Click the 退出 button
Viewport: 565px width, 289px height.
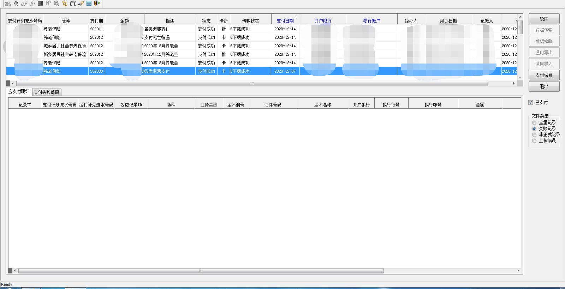pos(544,86)
